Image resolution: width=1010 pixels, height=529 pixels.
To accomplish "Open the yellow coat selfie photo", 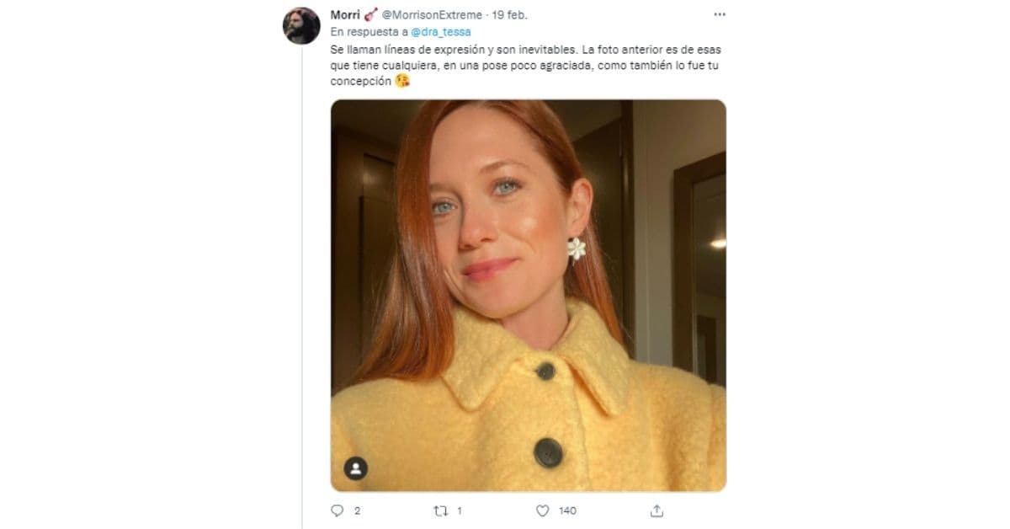I will (x=529, y=295).
